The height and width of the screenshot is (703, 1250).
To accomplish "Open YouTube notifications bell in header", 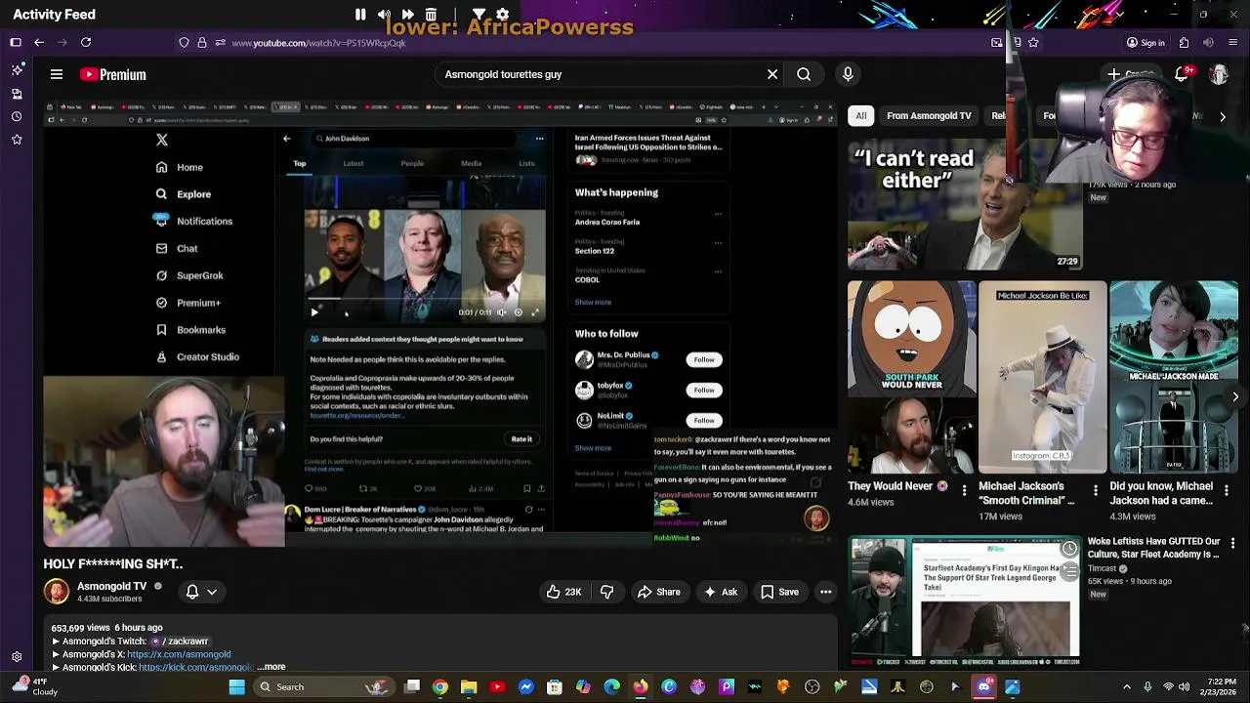I will (x=1182, y=74).
